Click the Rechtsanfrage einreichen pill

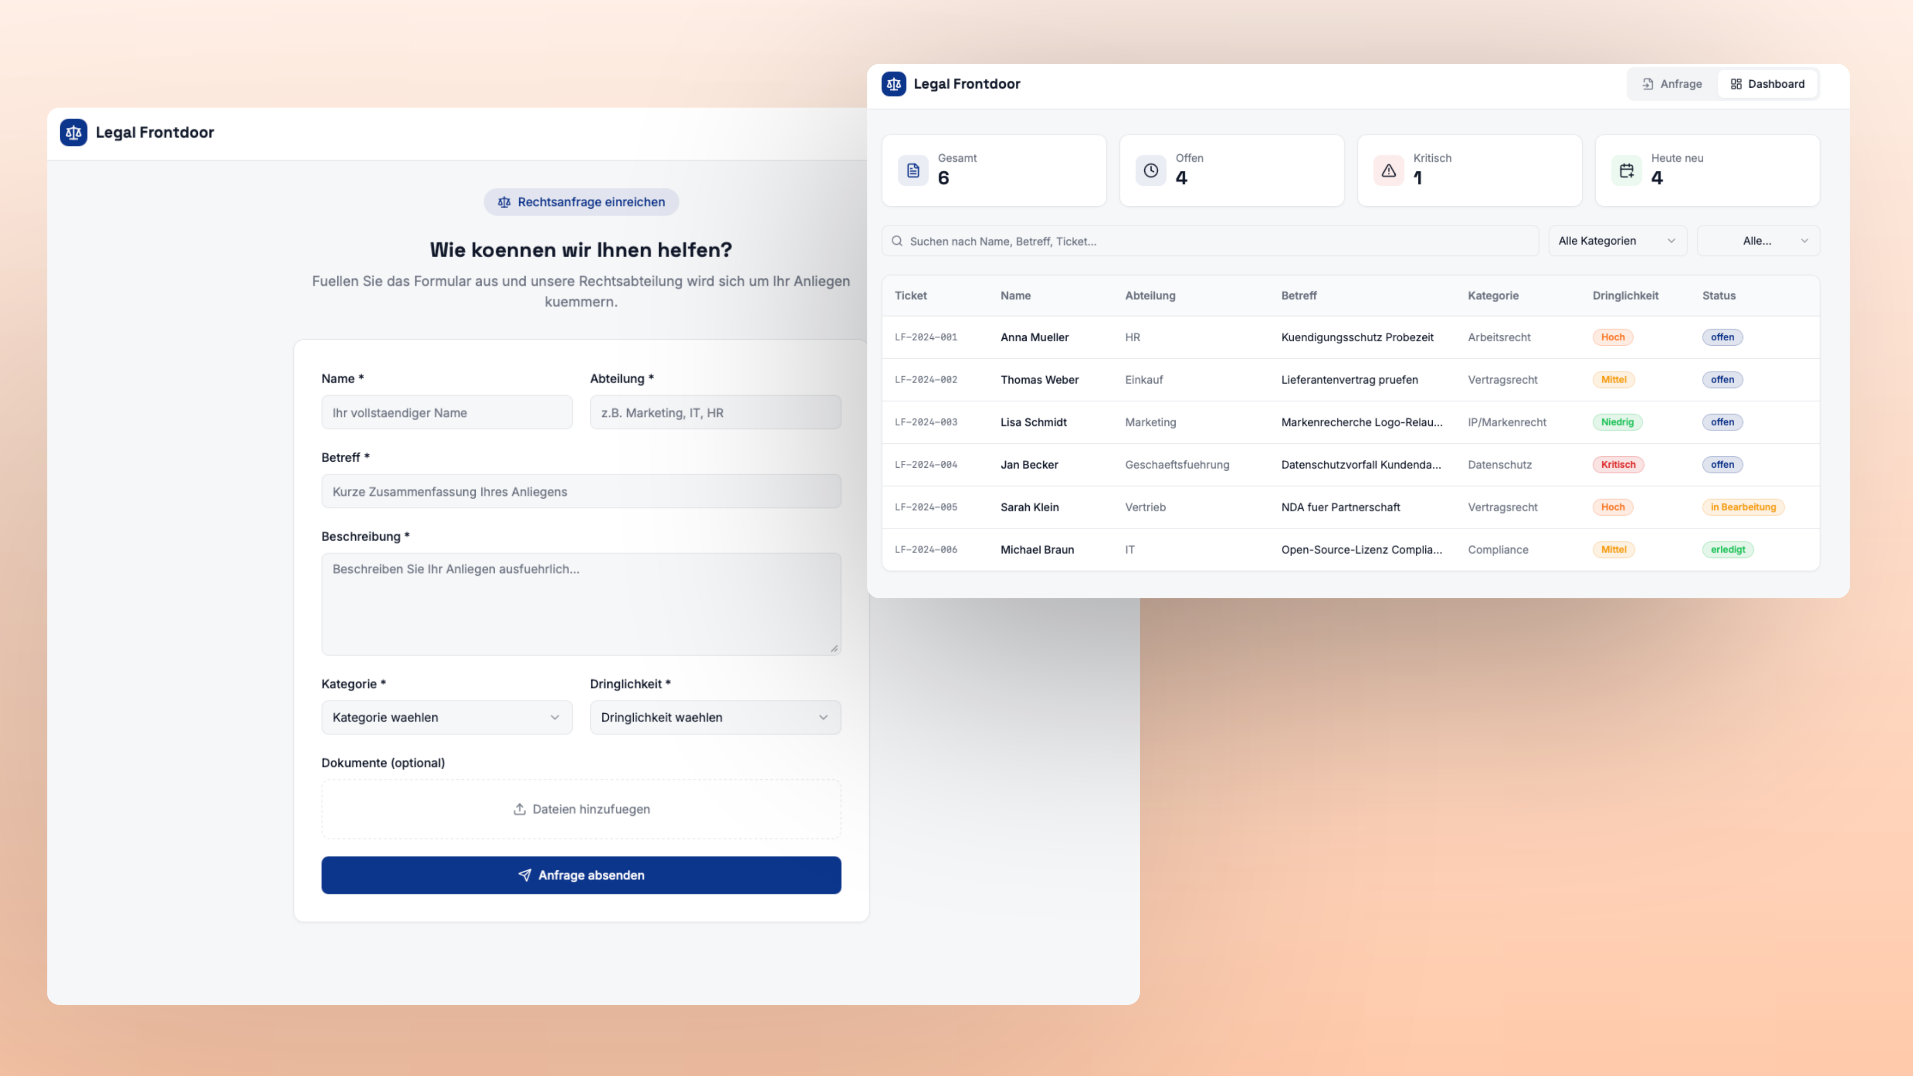[x=581, y=202]
